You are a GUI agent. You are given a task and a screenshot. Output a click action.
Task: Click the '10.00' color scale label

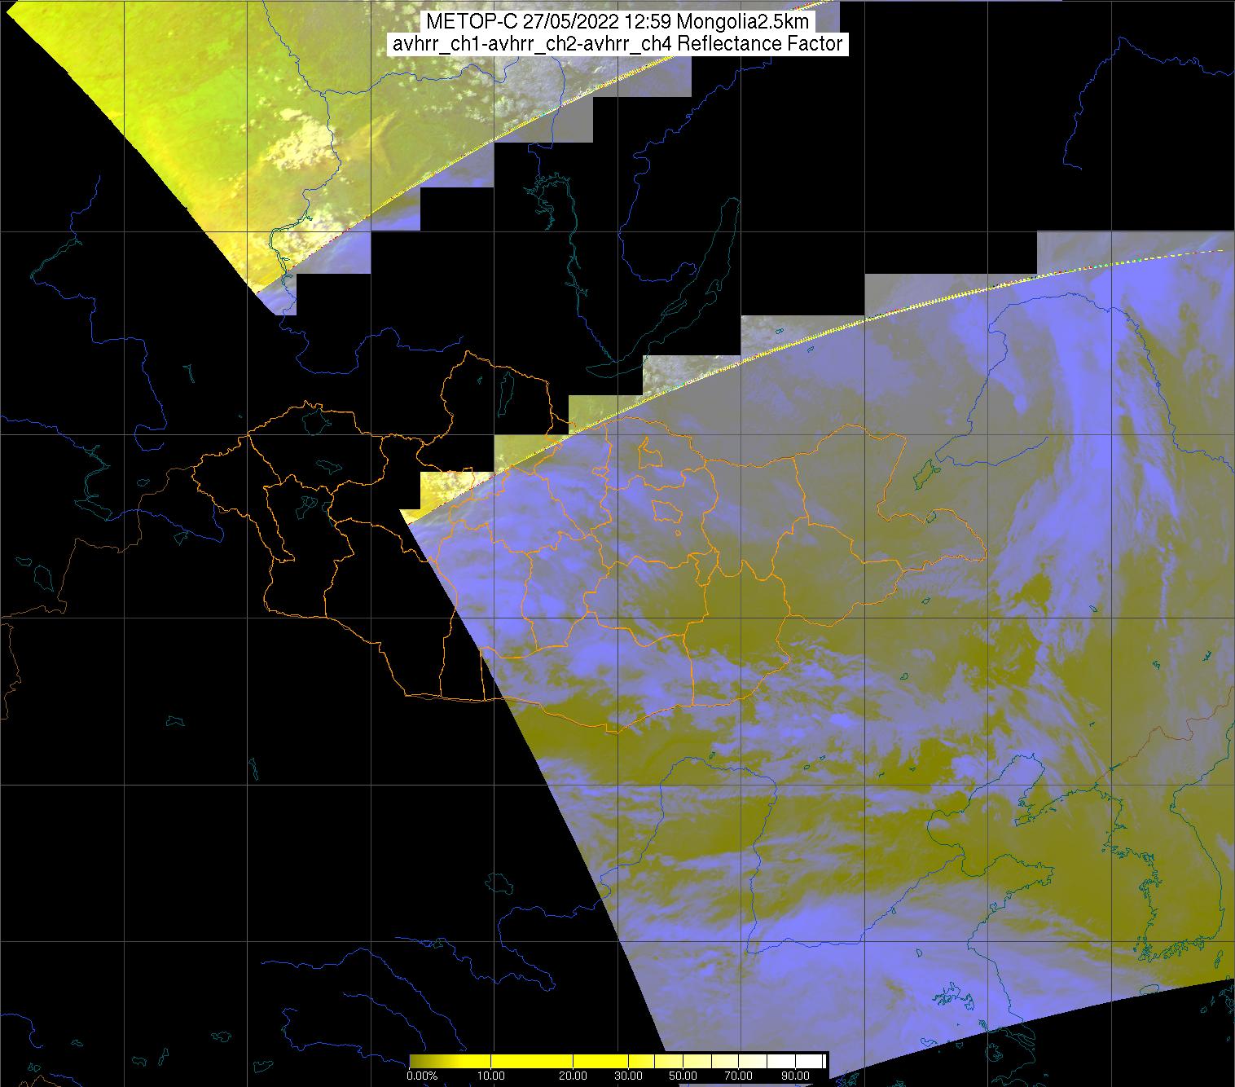pyautogui.click(x=492, y=1076)
